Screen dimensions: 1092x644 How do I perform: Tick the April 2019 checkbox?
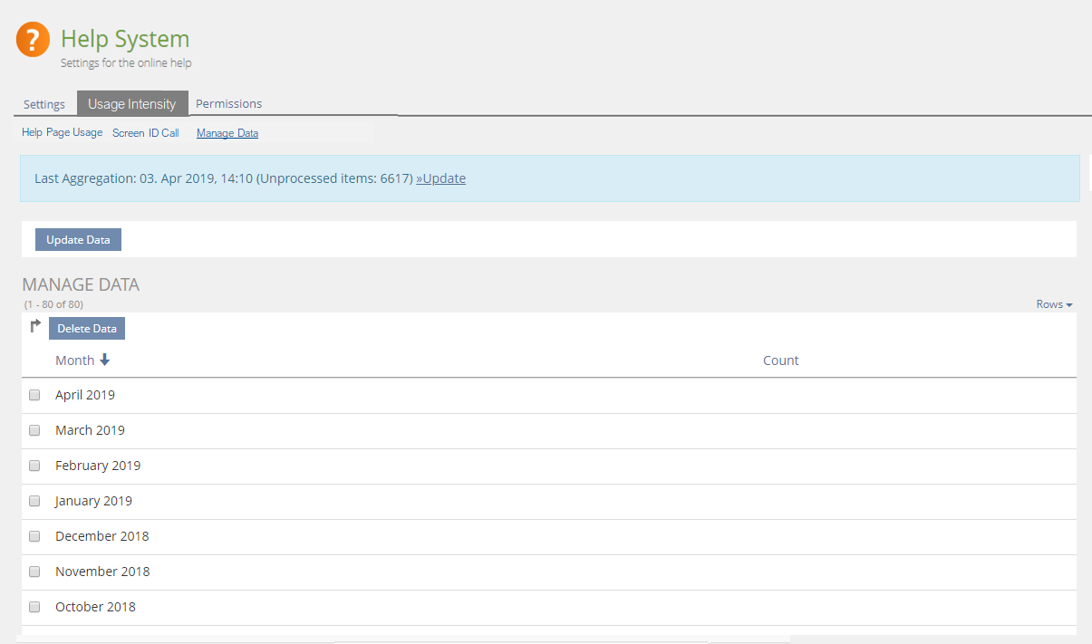pyautogui.click(x=34, y=395)
